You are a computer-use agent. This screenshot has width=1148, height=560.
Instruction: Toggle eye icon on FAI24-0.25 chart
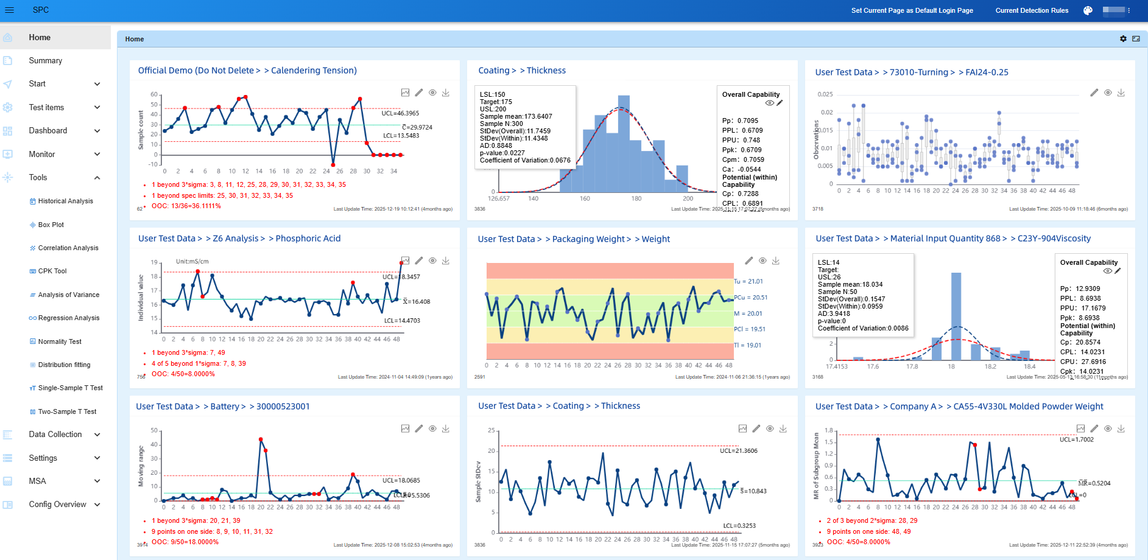click(x=1108, y=93)
